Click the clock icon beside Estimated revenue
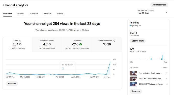 click(x=114, y=41)
